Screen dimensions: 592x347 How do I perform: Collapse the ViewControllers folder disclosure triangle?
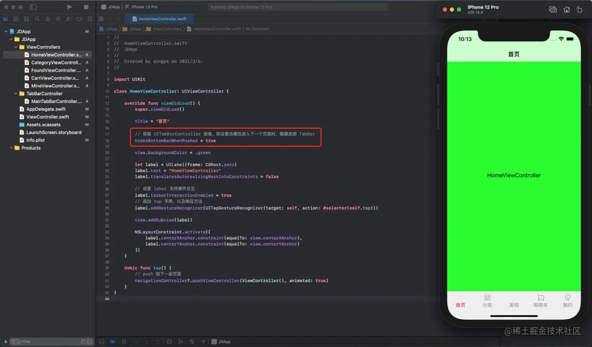tap(16, 47)
